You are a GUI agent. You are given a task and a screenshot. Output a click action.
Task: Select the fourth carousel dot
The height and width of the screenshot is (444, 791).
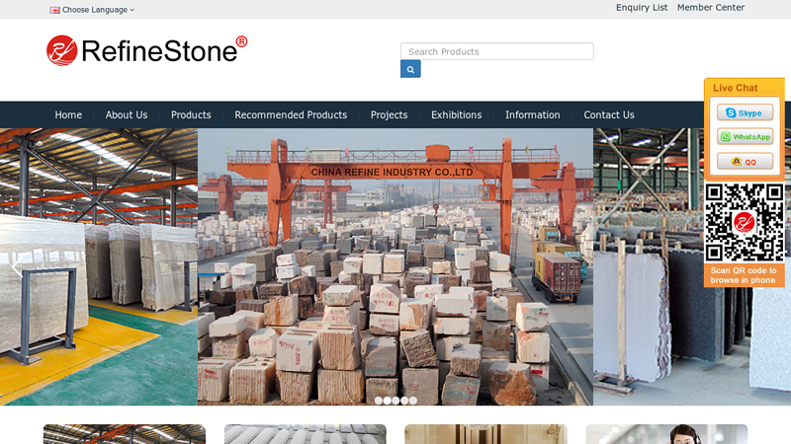404,401
